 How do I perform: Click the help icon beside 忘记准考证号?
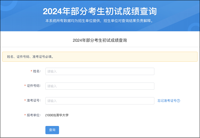[x=179, y=101]
